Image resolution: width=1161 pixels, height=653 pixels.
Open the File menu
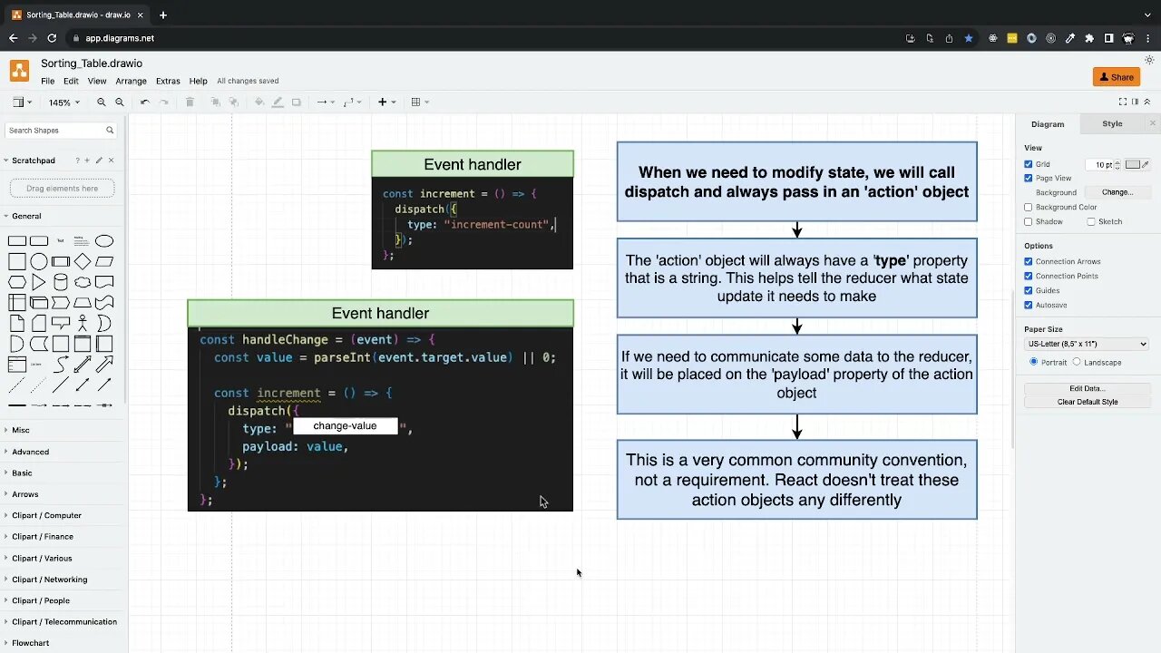pos(47,82)
